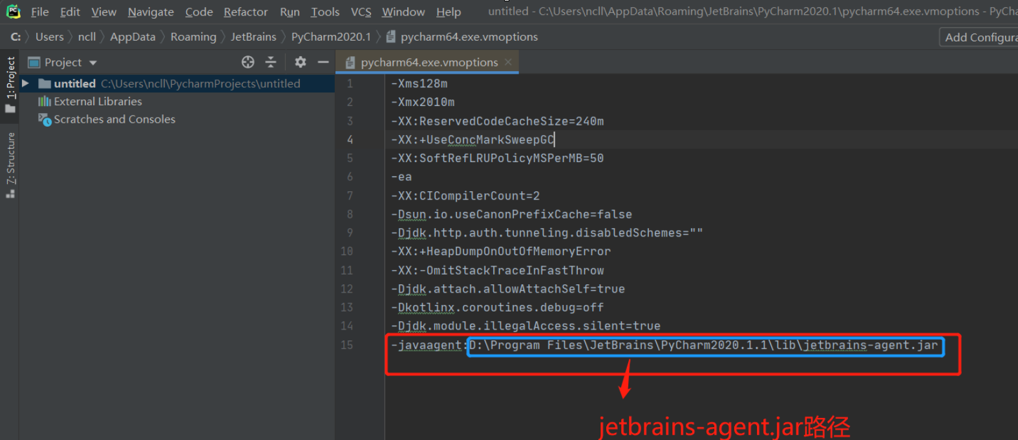Click pycharm64.exe.vmoptions breadcrumb in navigation bar
1018x440 pixels.
tap(462, 37)
